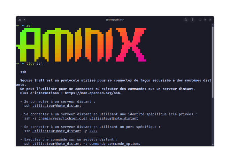Click the empty scrollbar track below thumb
The image size is (230, 162).
[213, 121]
